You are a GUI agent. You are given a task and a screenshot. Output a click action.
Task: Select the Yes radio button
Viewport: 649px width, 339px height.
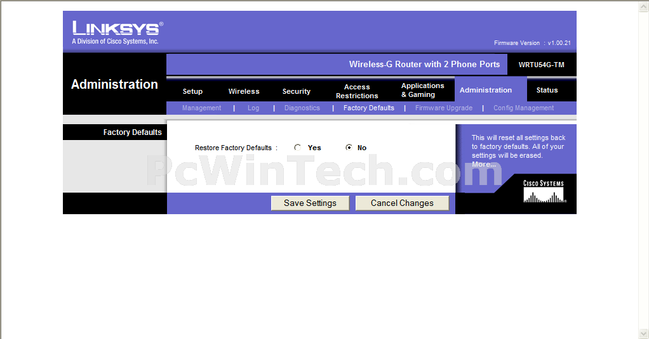[x=298, y=148]
